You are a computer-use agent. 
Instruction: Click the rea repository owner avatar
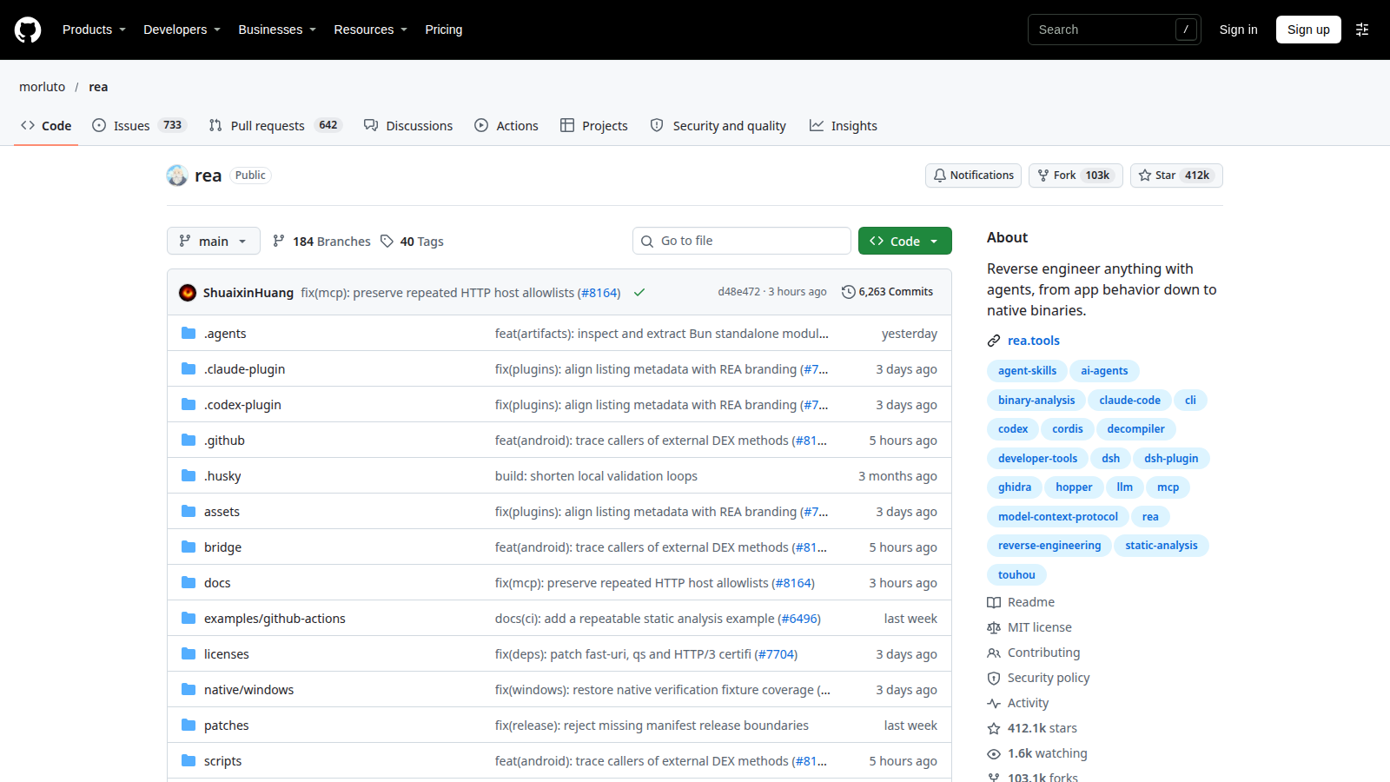[177, 176]
